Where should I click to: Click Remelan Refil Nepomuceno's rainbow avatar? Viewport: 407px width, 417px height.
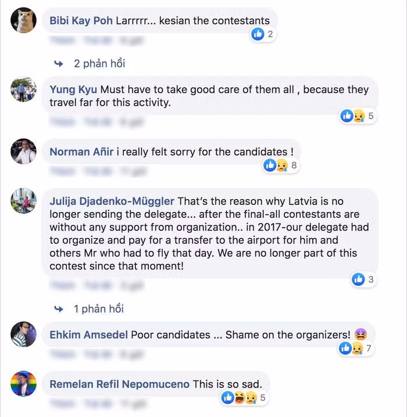pos(24,384)
